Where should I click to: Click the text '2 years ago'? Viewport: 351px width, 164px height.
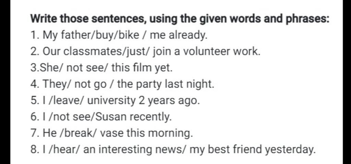click(169, 101)
